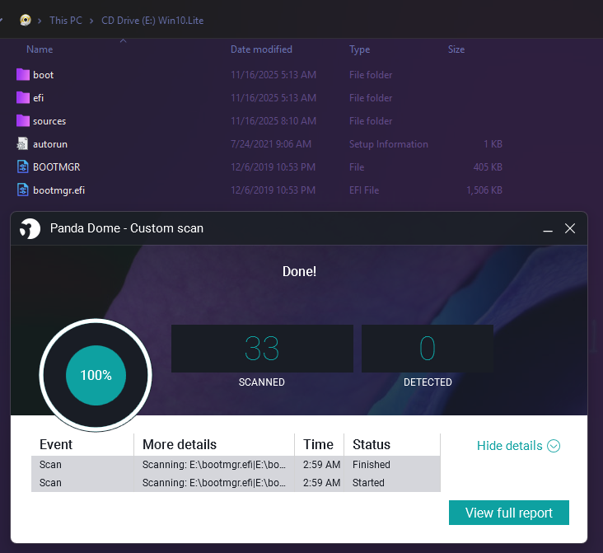
Task: Select the bootmgr.efi file name
Action: [58, 190]
